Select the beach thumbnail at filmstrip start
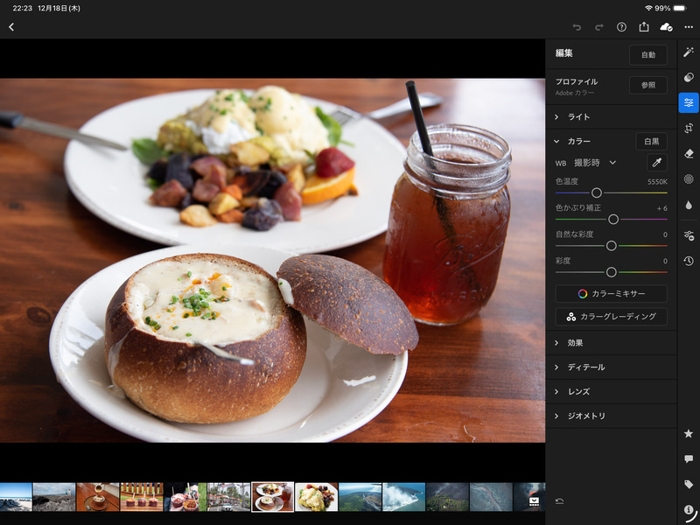This screenshot has width=700, height=525. pos(16,497)
